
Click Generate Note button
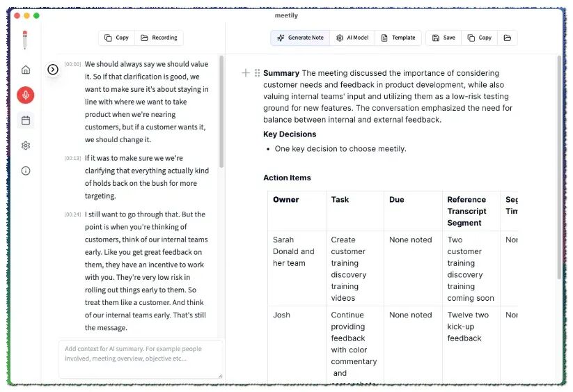click(300, 38)
